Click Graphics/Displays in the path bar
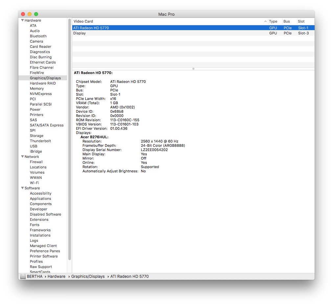This screenshot has height=306, width=333. 88,277
